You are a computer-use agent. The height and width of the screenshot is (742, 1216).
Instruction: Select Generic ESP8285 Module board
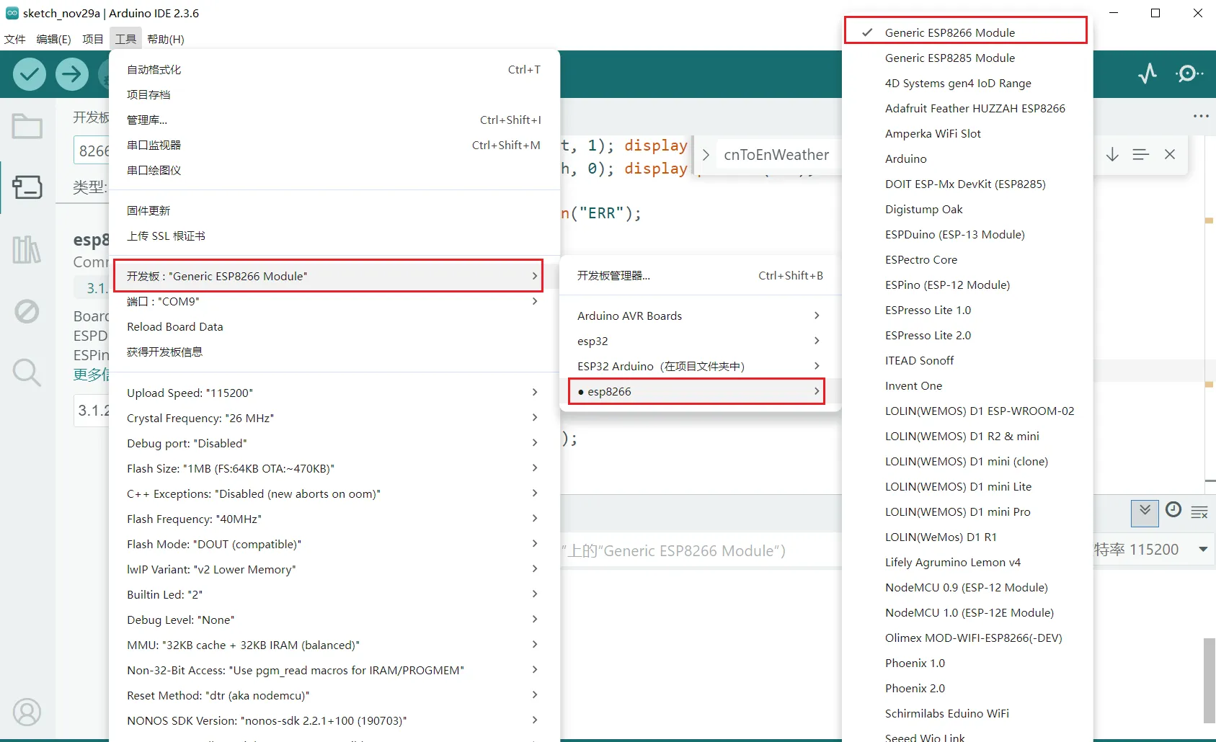coord(966,58)
